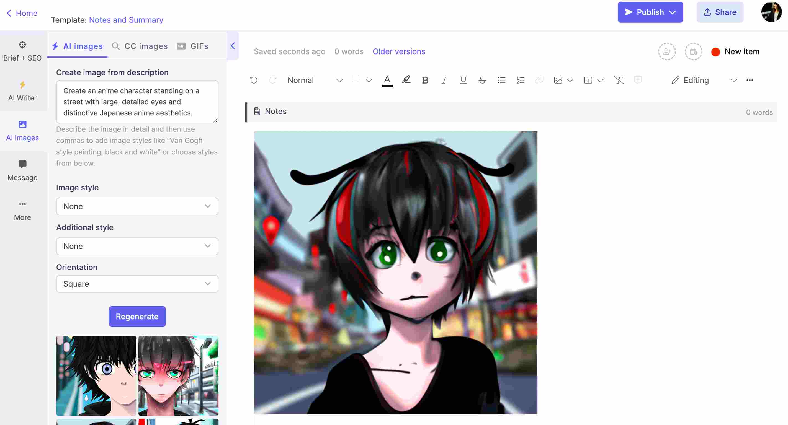This screenshot has width=788, height=425.
Task: Click the undo arrow icon
Action: tap(253, 81)
